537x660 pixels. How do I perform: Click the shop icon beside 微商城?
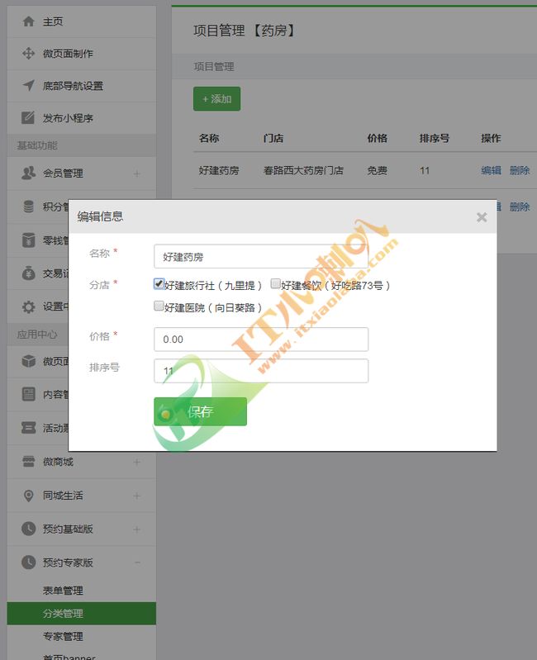tap(29, 462)
